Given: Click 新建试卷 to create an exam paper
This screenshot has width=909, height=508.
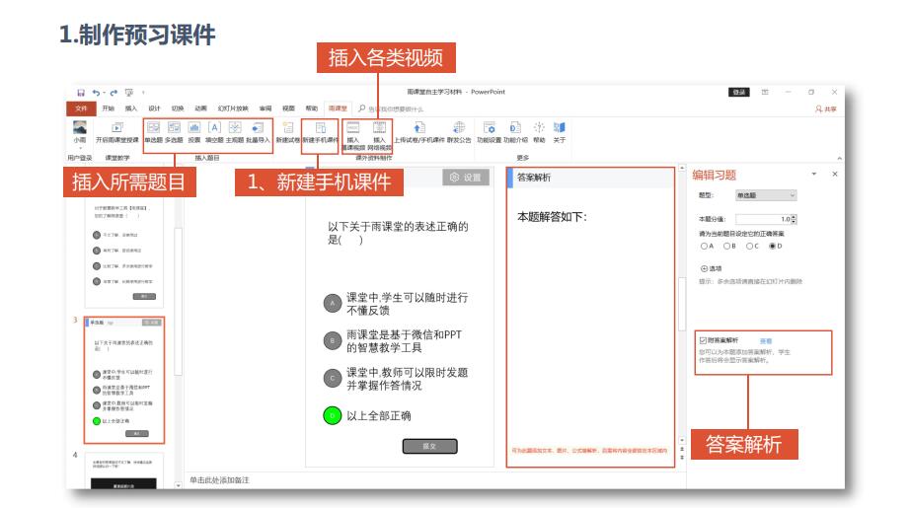Looking at the screenshot, I should pos(287,132).
